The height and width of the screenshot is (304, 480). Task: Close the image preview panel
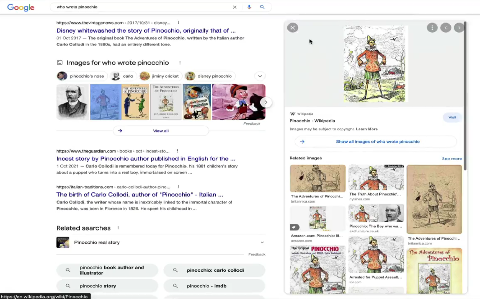pos(293,28)
